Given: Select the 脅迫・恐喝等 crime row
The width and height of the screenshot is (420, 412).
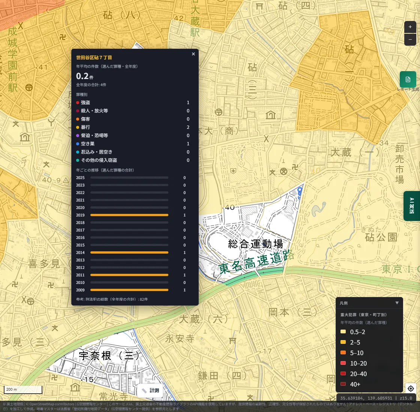Looking at the screenshot, I should [133, 135].
